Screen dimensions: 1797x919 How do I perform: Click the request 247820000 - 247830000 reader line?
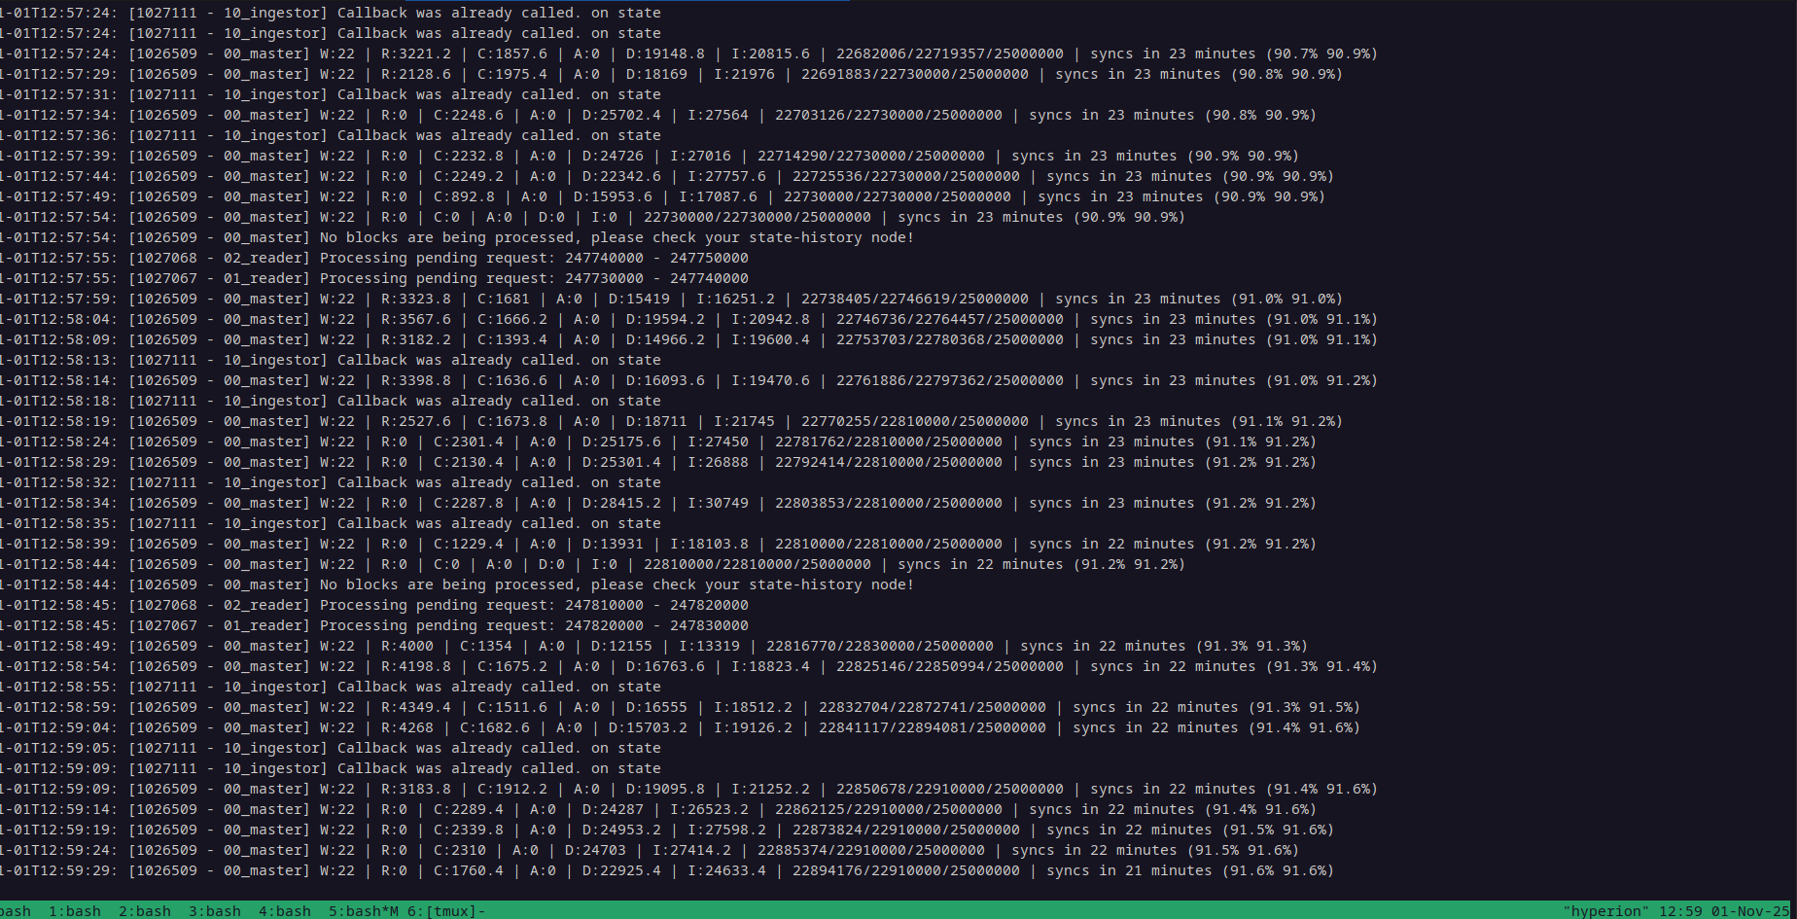pyautogui.click(x=534, y=625)
